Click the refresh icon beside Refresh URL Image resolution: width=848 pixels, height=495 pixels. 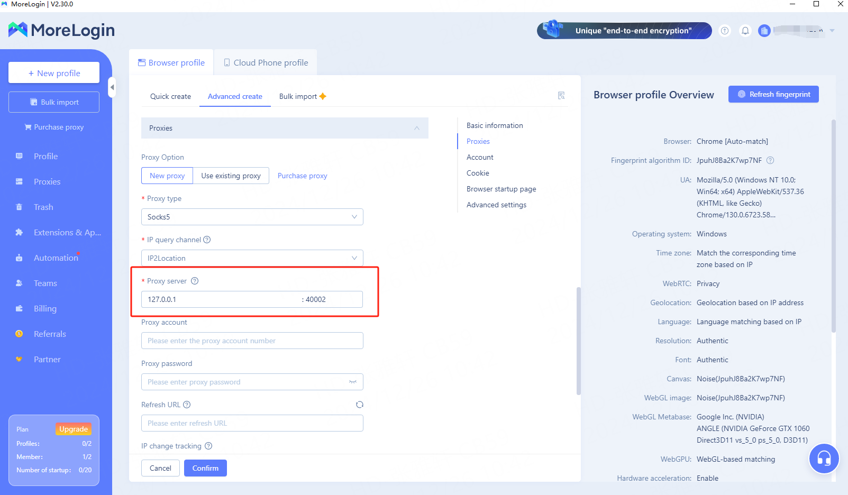click(360, 405)
